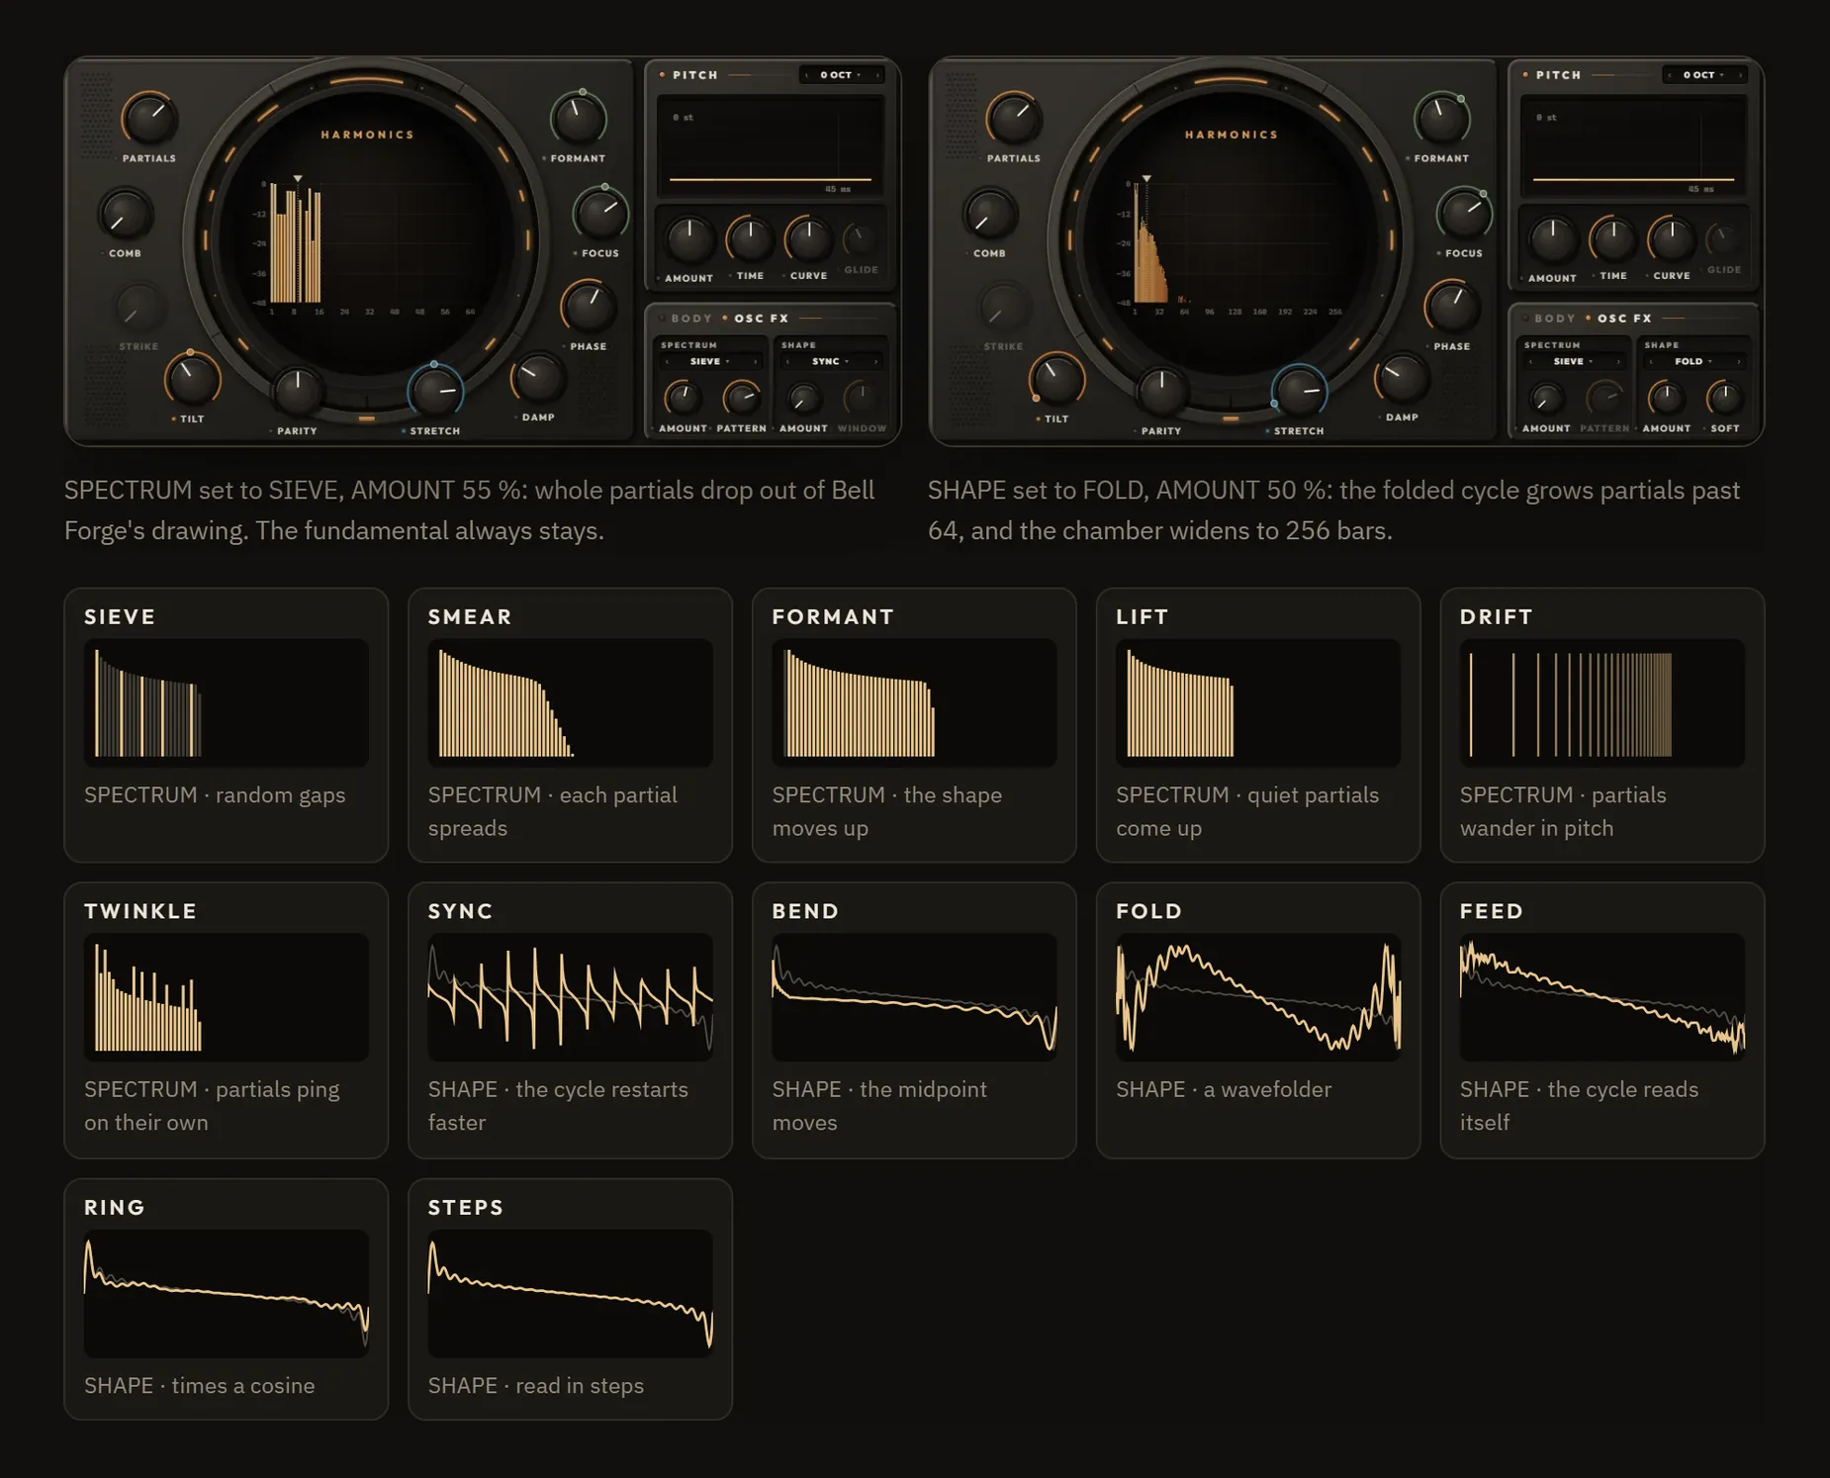This screenshot has width=1830, height=1478.
Task: Click next arrow beside SYNC shape selector
Action: (x=876, y=362)
